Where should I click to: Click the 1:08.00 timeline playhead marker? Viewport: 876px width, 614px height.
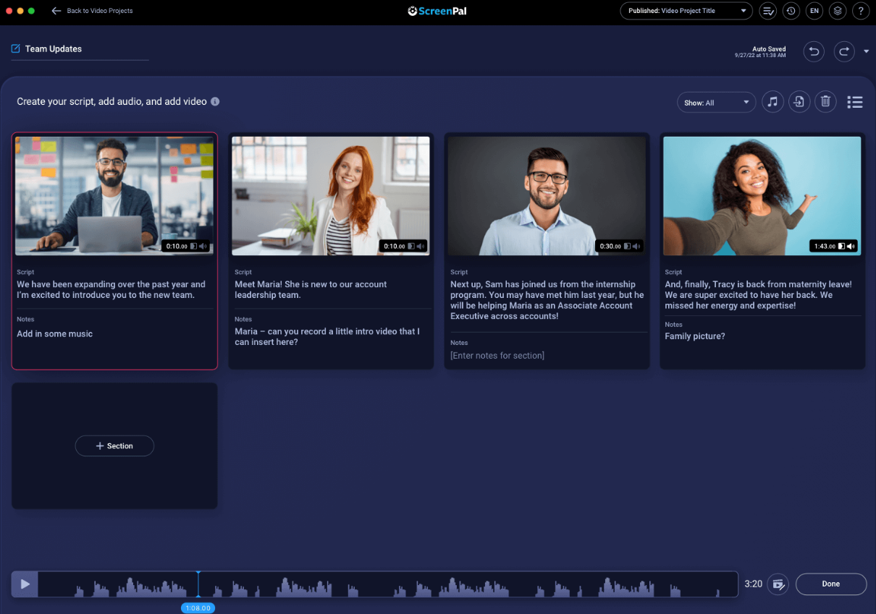[198, 608]
